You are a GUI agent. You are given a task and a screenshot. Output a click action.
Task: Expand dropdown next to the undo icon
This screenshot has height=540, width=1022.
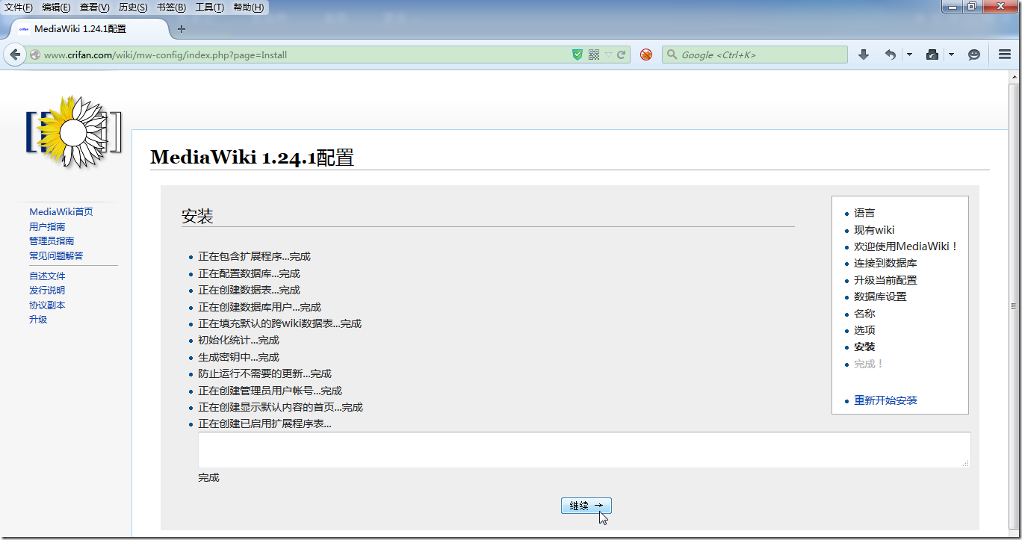909,55
